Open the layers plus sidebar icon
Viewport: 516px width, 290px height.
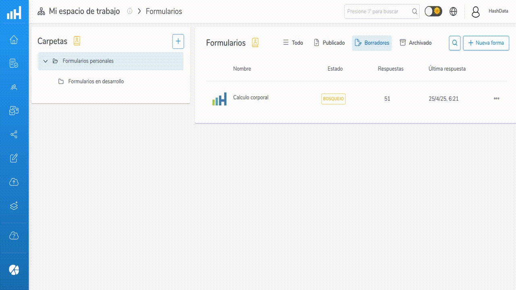(x=14, y=206)
